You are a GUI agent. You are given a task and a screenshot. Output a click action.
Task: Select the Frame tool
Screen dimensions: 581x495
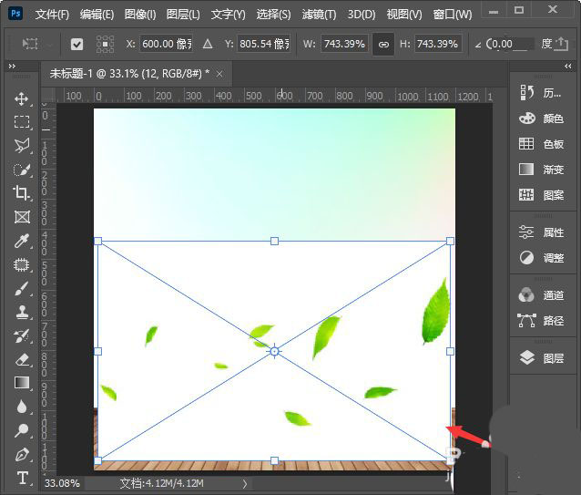[22, 217]
